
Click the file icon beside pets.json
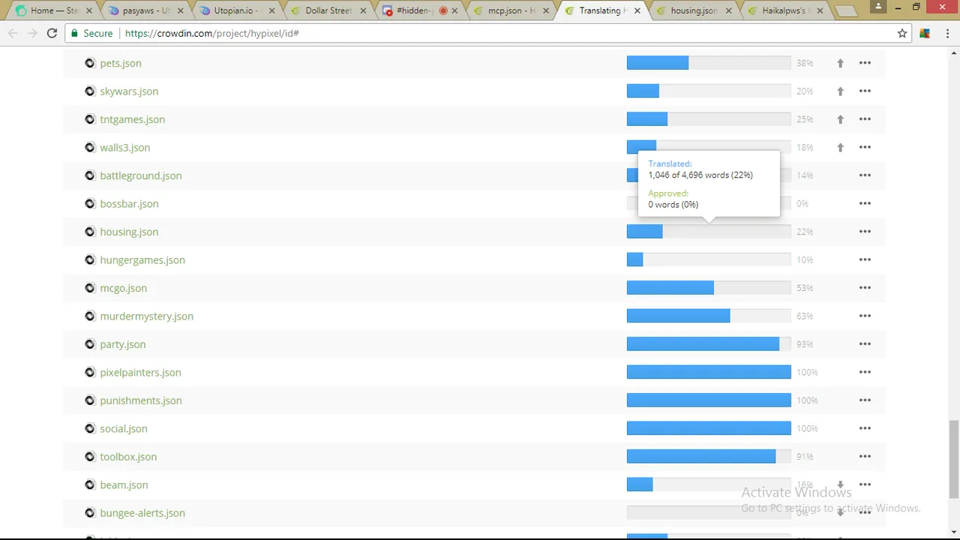click(90, 63)
